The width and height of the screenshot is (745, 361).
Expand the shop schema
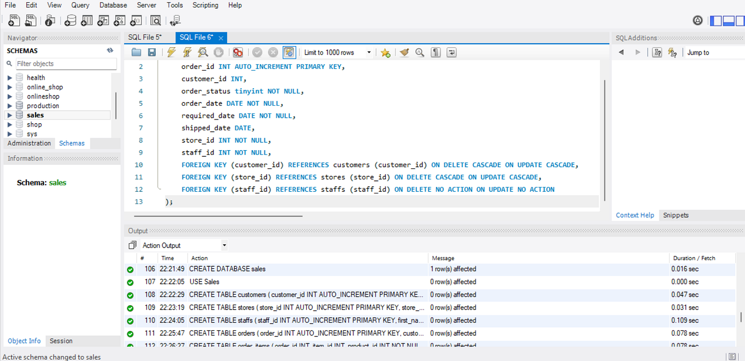pyautogui.click(x=9, y=124)
